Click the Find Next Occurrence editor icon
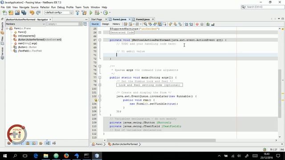The width and height of the screenshot is (285, 160). [155, 24]
